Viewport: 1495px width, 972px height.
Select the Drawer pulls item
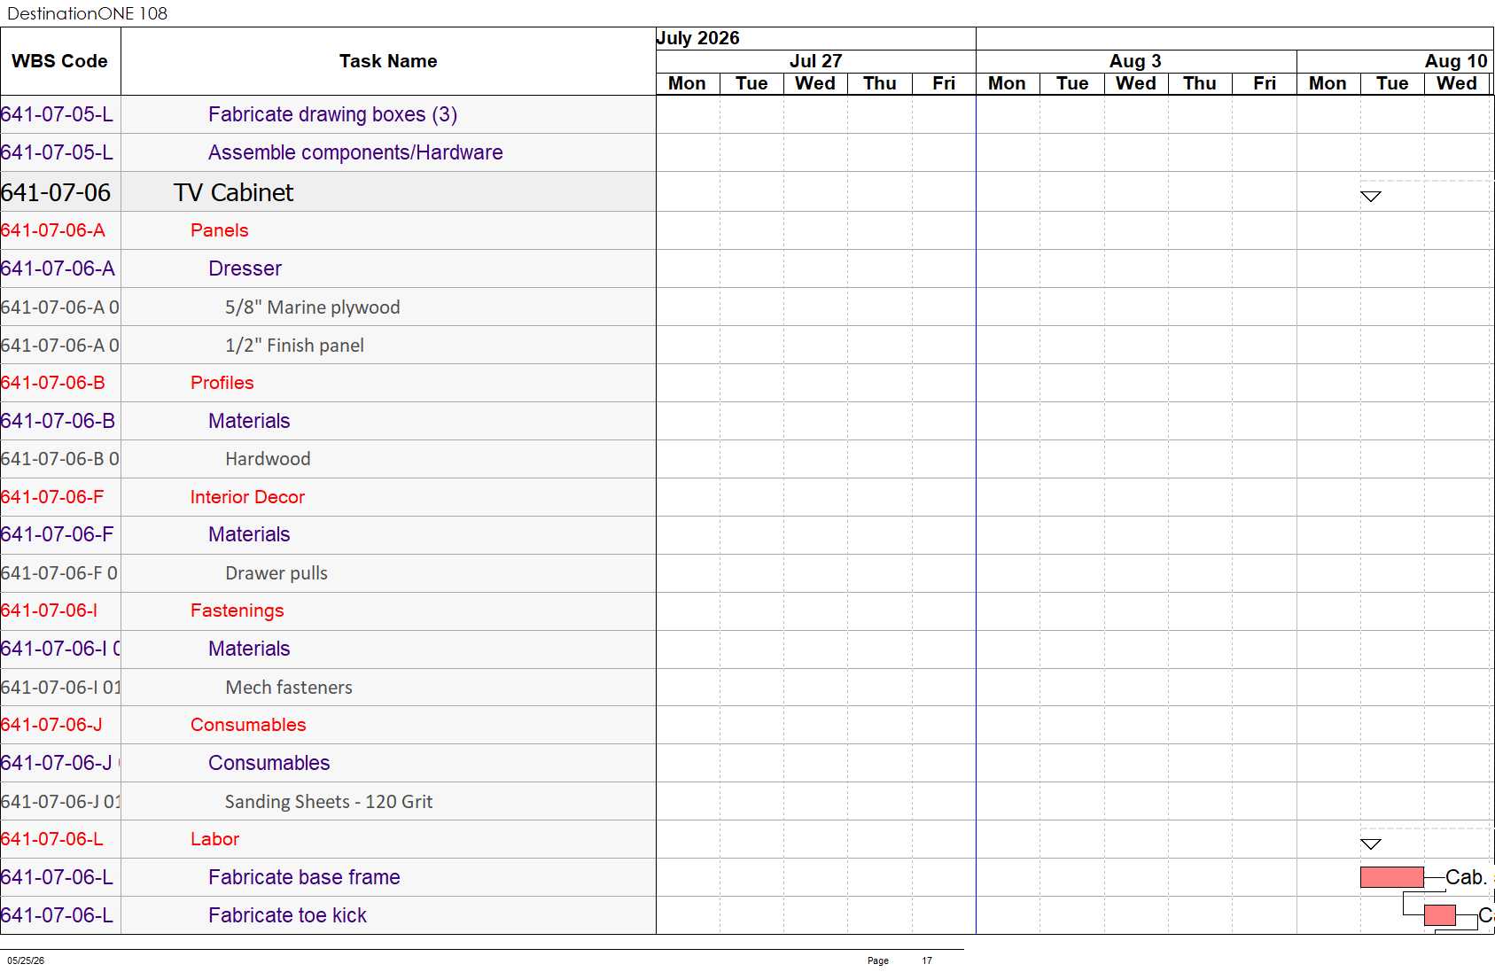coord(276,573)
